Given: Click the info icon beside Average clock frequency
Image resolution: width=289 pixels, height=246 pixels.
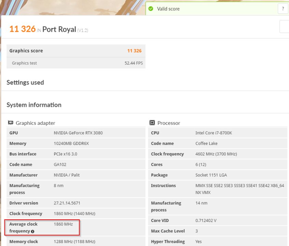Looking at the screenshot, I should pyautogui.click(x=32, y=231).
